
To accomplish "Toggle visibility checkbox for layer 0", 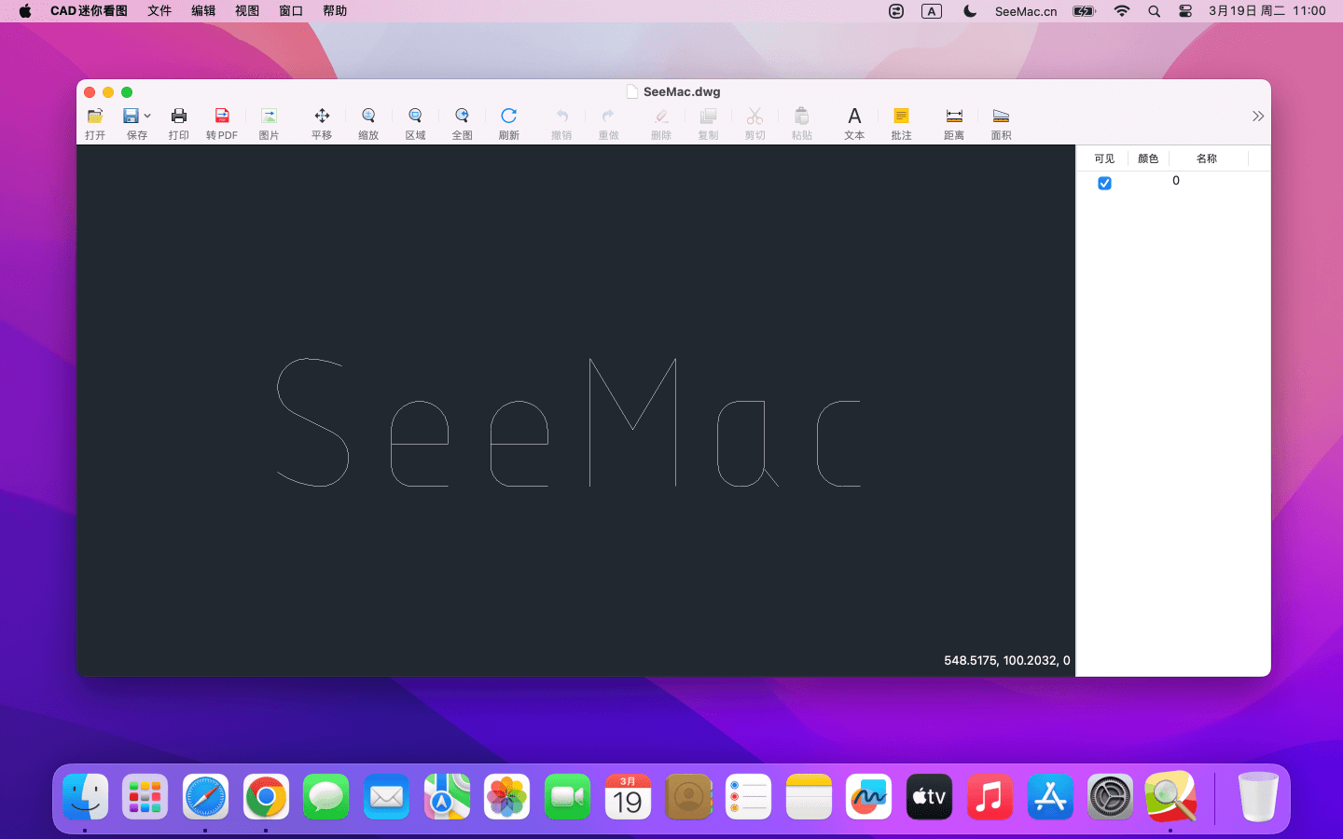I will point(1104,184).
